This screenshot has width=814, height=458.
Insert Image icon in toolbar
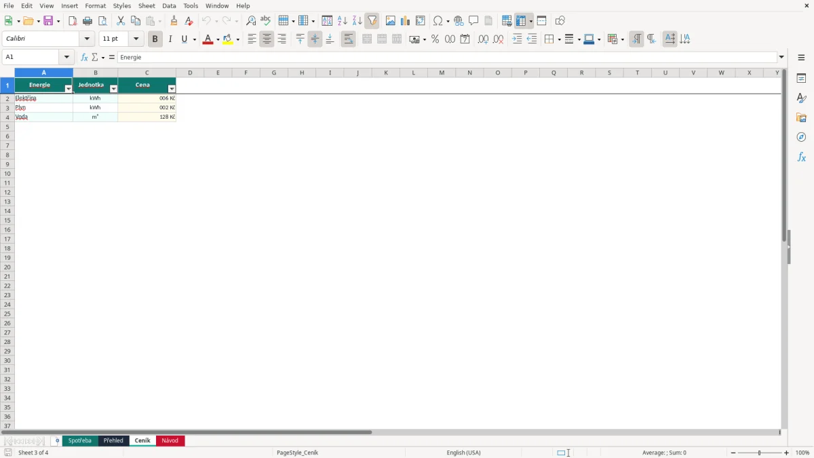(x=391, y=21)
